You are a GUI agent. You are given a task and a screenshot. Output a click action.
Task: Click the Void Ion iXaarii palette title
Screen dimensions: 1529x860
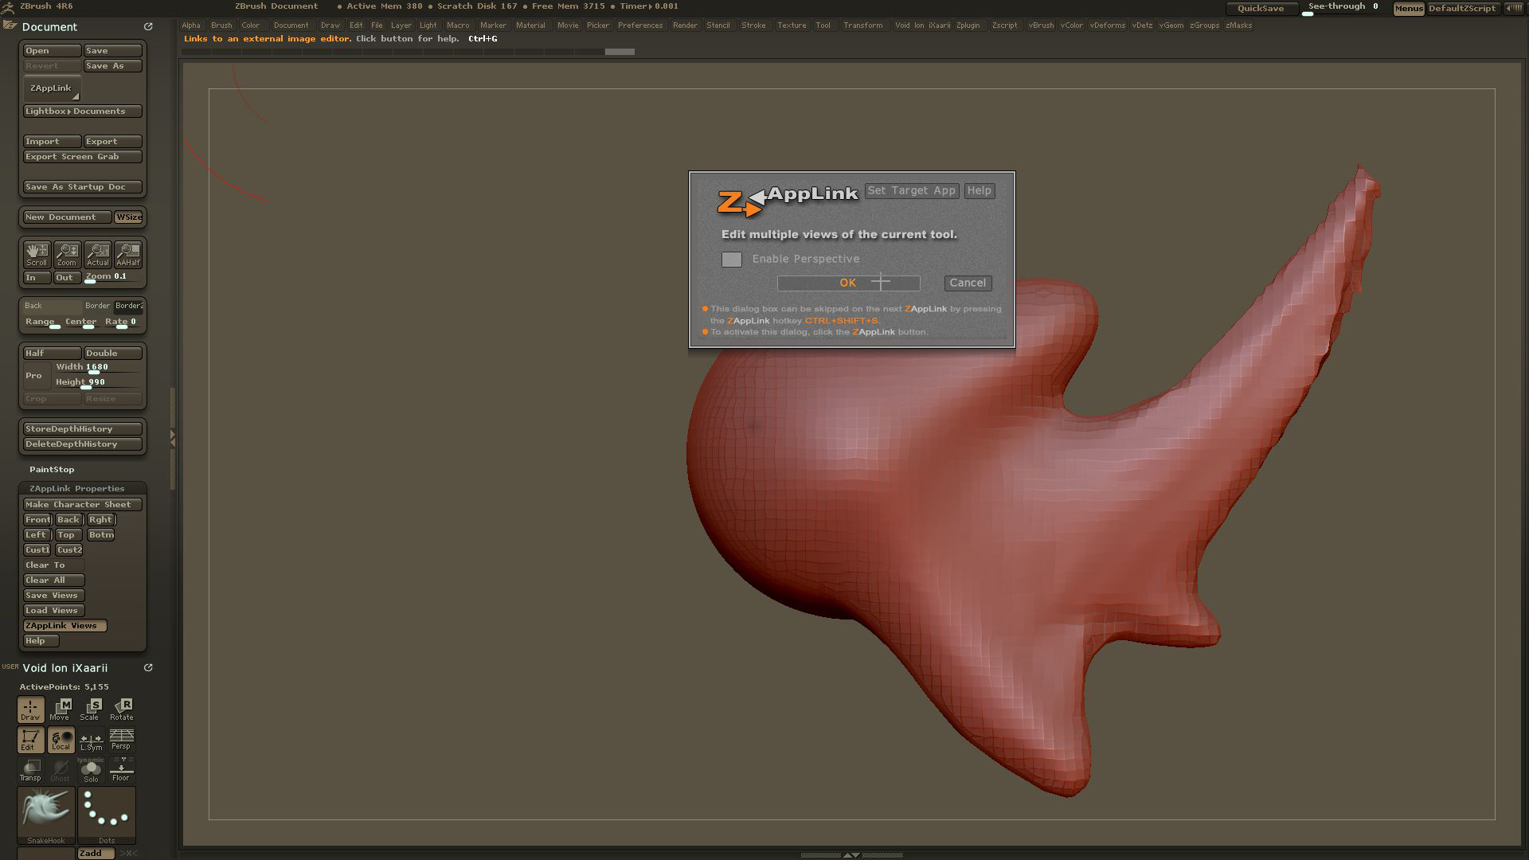[x=65, y=668]
